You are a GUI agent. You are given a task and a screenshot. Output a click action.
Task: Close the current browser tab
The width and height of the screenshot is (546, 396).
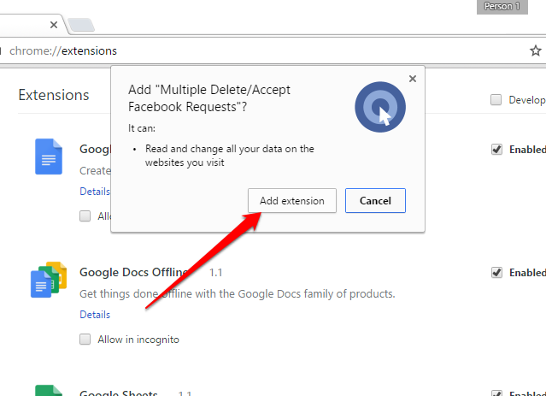click(54, 25)
